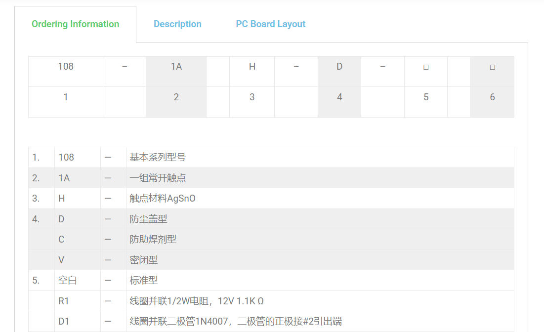Select the Ordering Information tab
This screenshot has width=544, height=332.
coord(75,24)
